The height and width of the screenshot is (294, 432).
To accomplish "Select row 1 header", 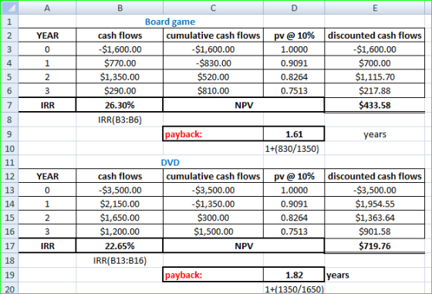I will (9, 21).
